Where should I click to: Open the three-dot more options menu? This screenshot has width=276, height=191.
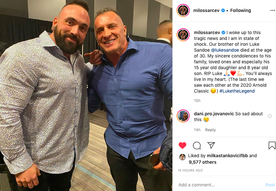272,11
